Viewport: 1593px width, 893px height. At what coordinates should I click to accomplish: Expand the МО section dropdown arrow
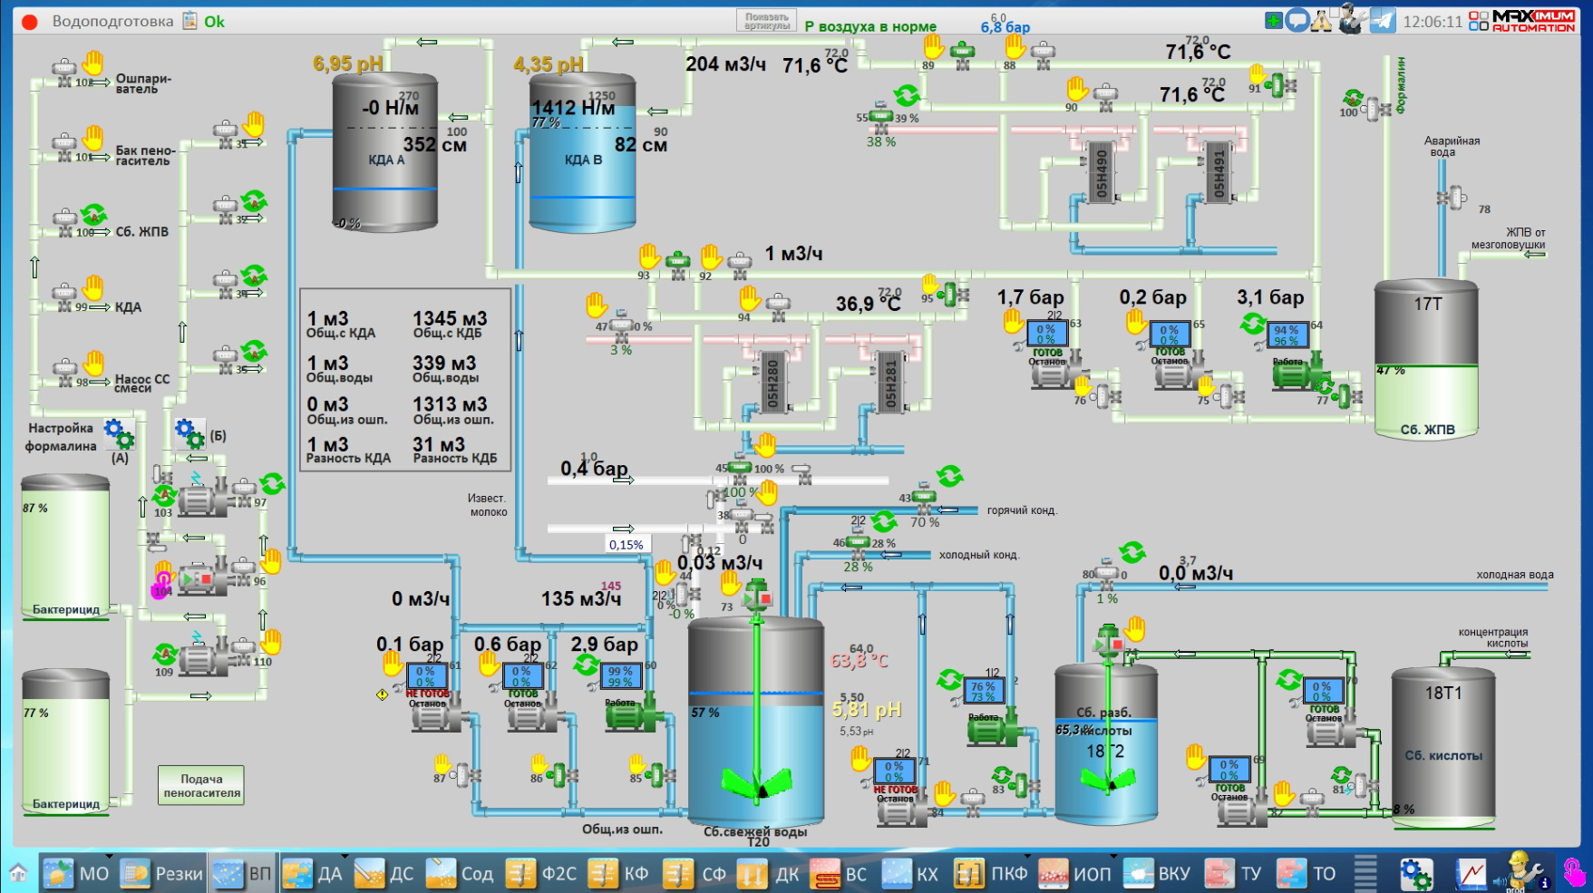pyautogui.click(x=109, y=857)
